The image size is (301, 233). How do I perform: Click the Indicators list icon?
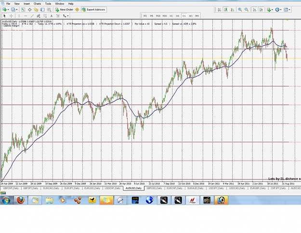tap(269, 10)
